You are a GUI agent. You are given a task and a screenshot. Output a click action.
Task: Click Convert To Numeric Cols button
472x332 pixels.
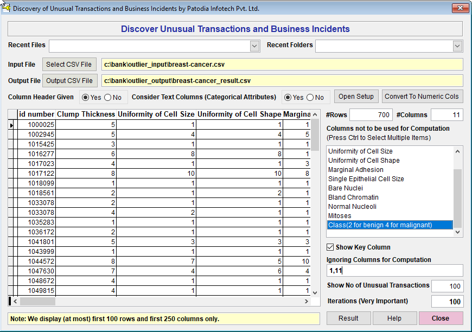coord(422,97)
